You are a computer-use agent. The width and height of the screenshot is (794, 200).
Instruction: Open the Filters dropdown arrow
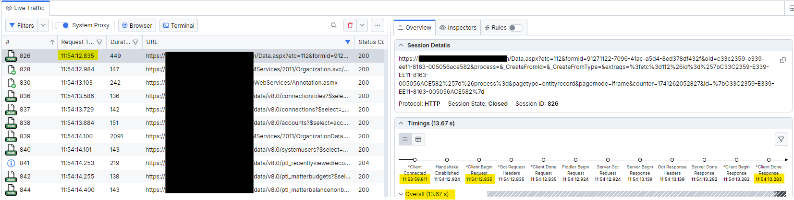(x=43, y=25)
